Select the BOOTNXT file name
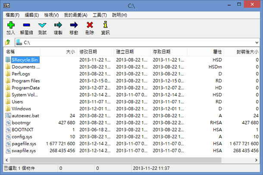 tap(22, 130)
